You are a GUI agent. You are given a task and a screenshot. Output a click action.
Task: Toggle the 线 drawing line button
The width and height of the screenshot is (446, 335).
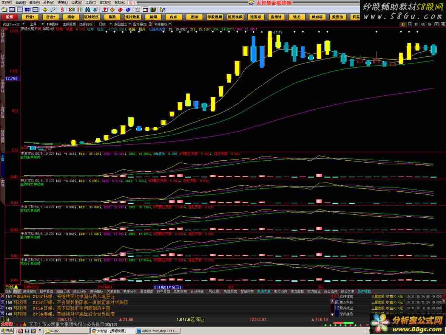pyautogui.click(x=423, y=25)
